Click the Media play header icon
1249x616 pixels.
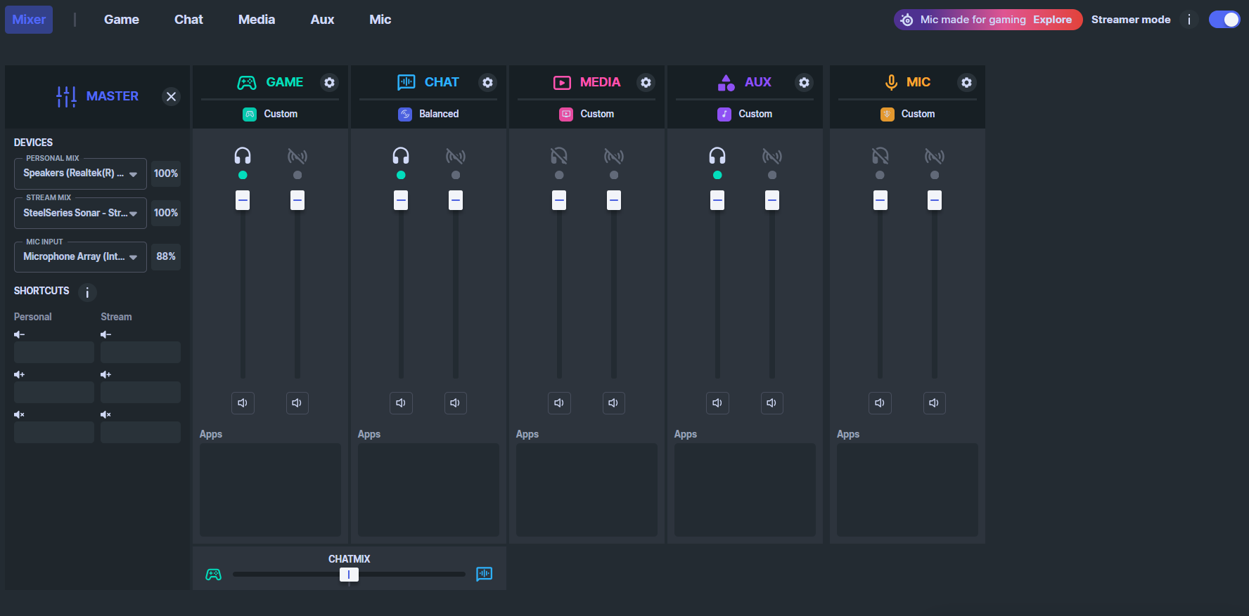pos(562,83)
